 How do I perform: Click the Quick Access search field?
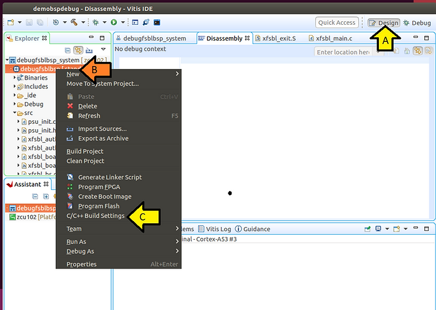pyautogui.click(x=337, y=22)
